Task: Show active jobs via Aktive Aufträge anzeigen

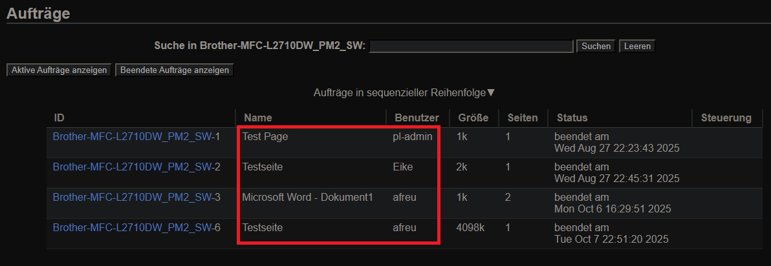Action: click(59, 70)
